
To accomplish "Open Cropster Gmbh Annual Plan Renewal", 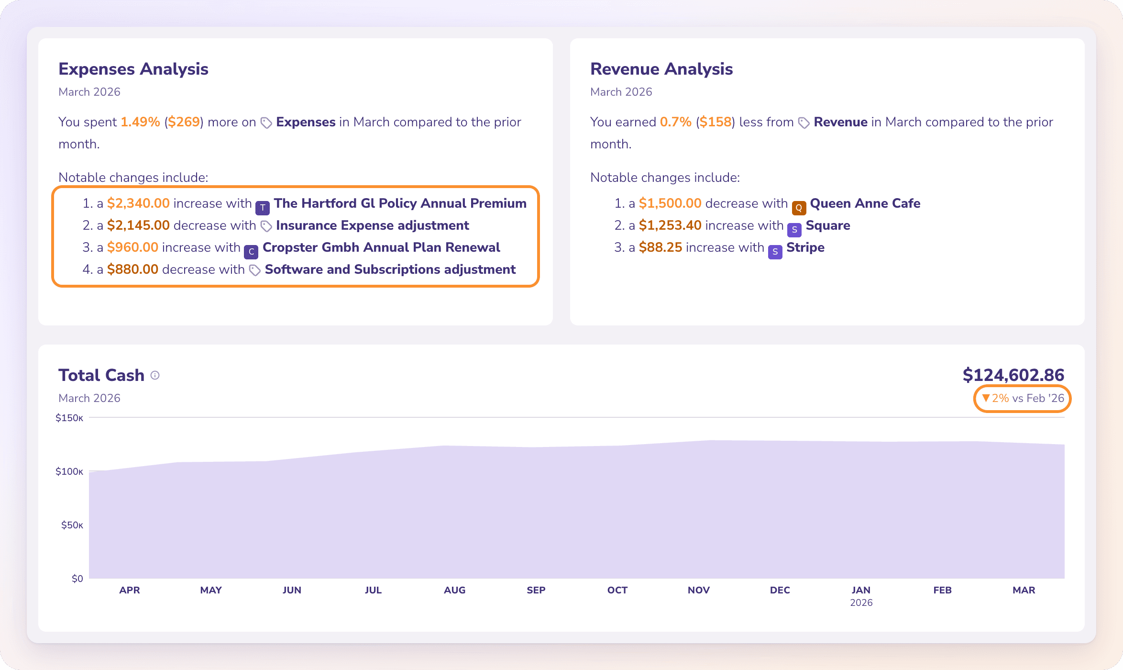I will coord(381,247).
